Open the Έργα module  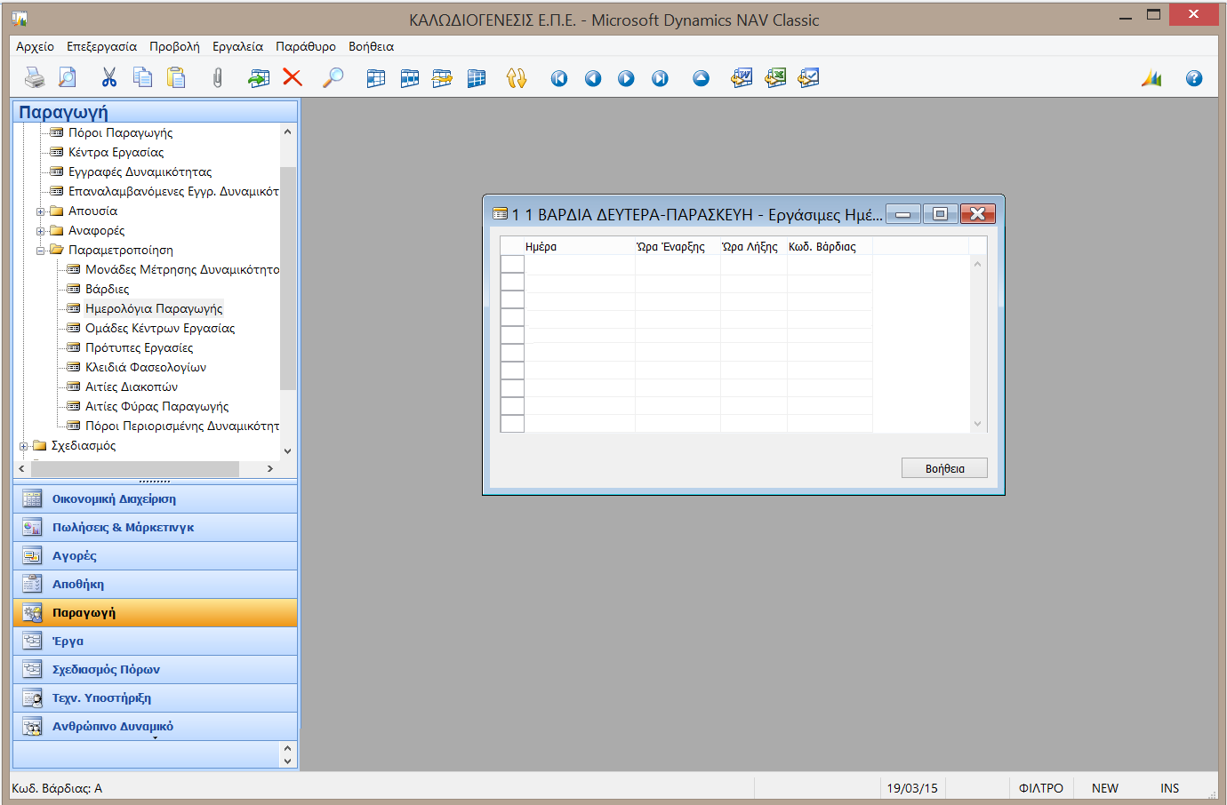click(156, 642)
